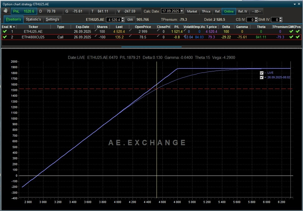This screenshot has height=211, width=303.
Task: Increase the ETHU25.AE price spinner
Action: tap(123, 19)
